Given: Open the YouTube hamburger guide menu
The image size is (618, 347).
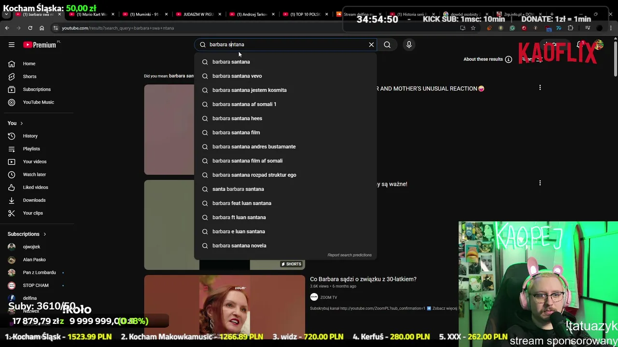Looking at the screenshot, I should click(12, 45).
